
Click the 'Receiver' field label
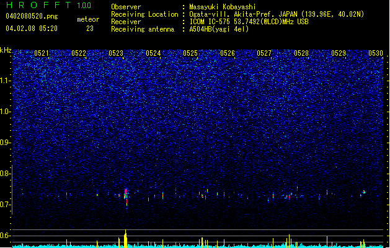[126, 22]
